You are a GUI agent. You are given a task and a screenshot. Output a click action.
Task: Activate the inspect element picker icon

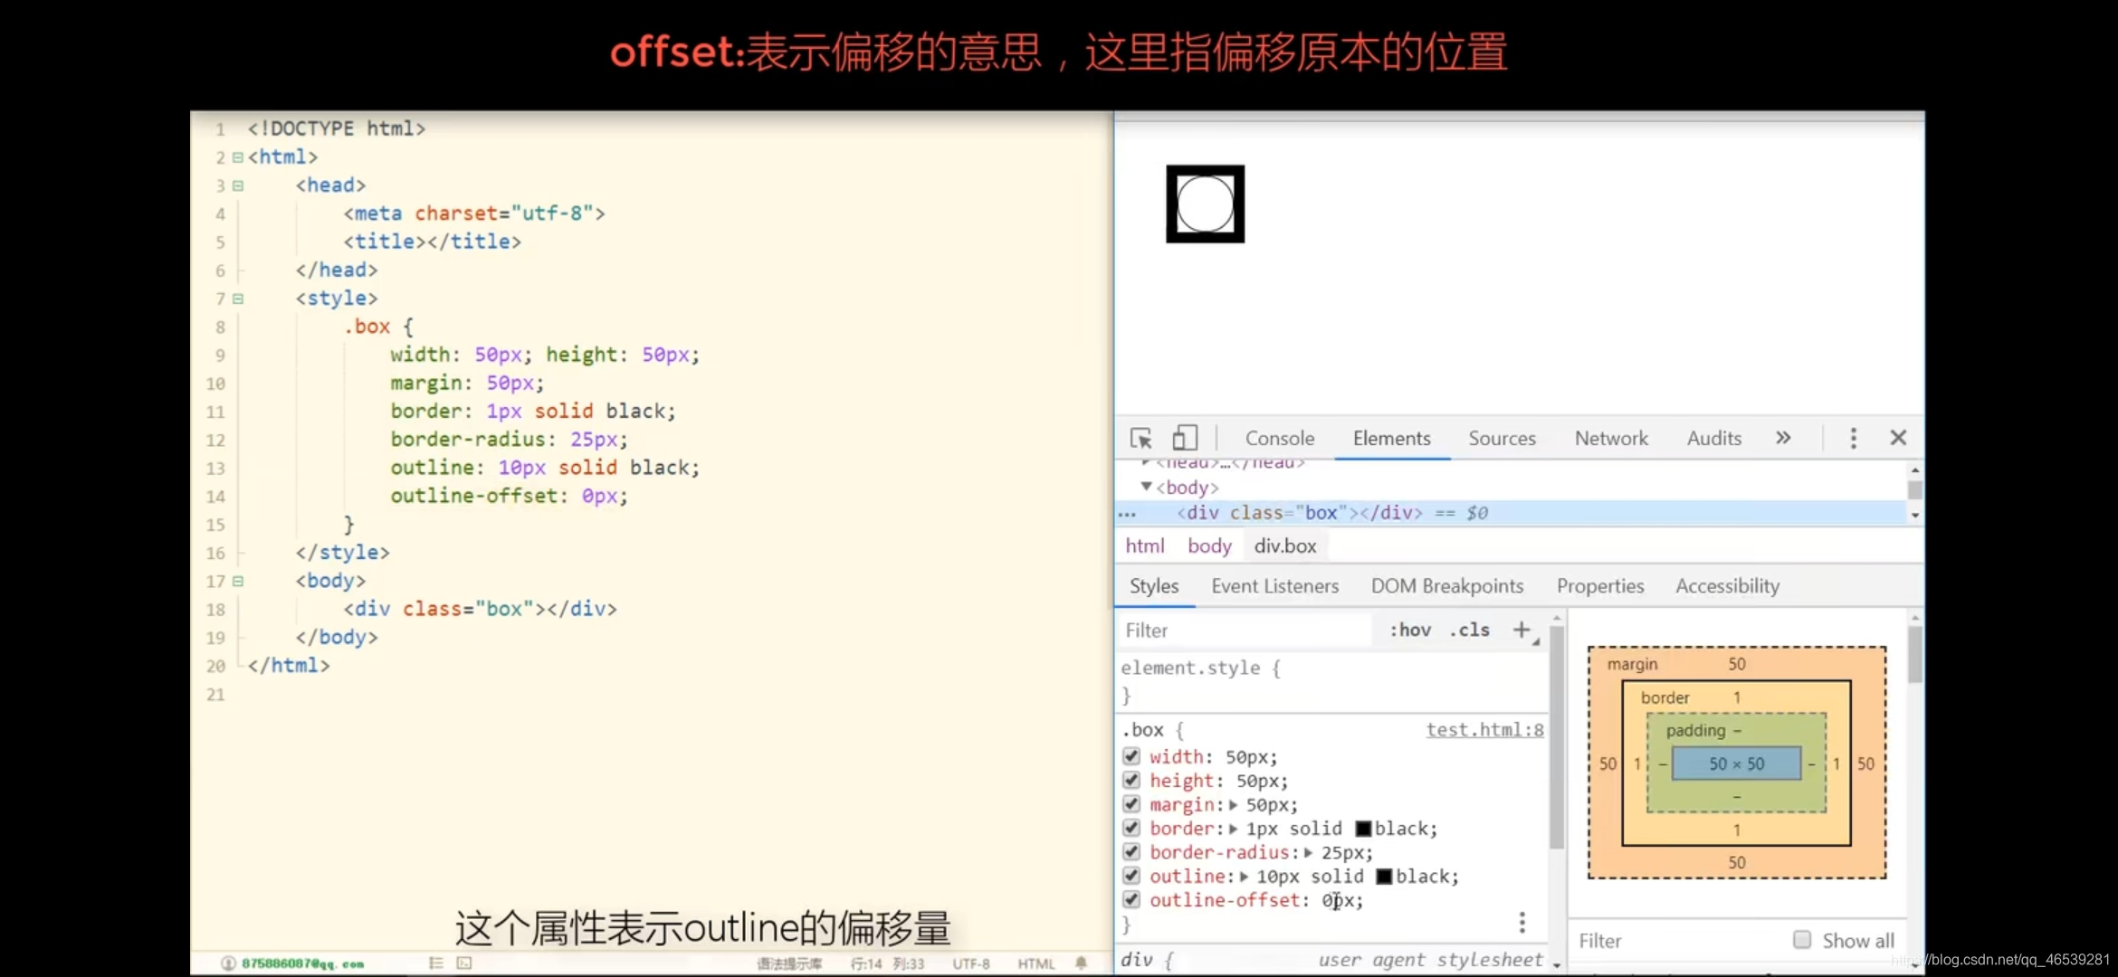pyautogui.click(x=1140, y=439)
